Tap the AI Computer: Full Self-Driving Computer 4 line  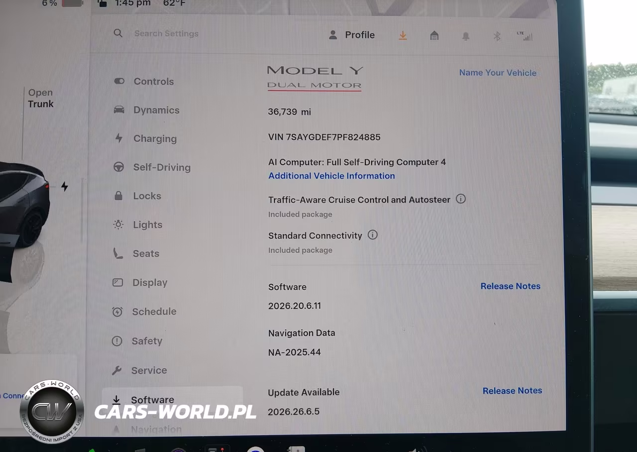click(357, 162)
